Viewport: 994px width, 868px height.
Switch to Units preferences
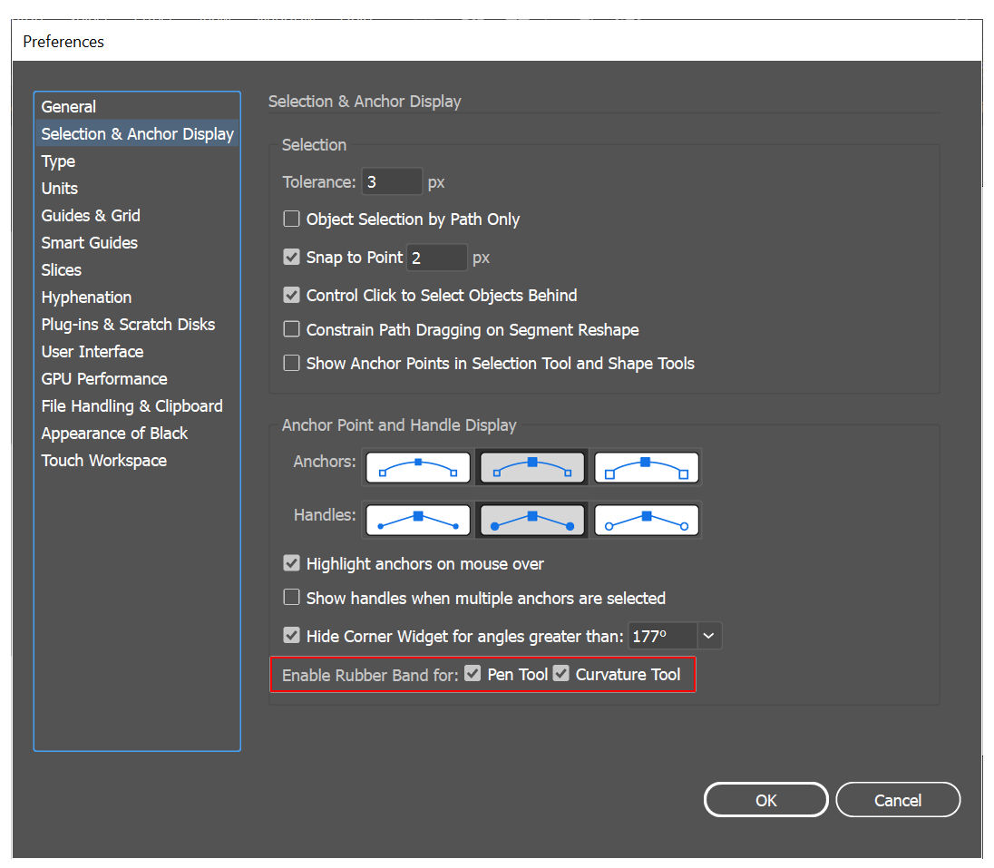(137, 189)
